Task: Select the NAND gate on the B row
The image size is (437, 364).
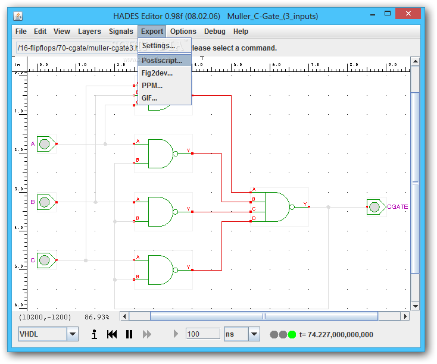Action: point(163,212)
